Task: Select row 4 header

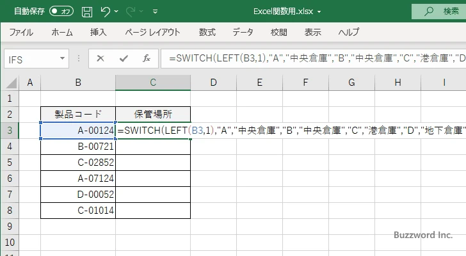Action: tap(10, 147)
